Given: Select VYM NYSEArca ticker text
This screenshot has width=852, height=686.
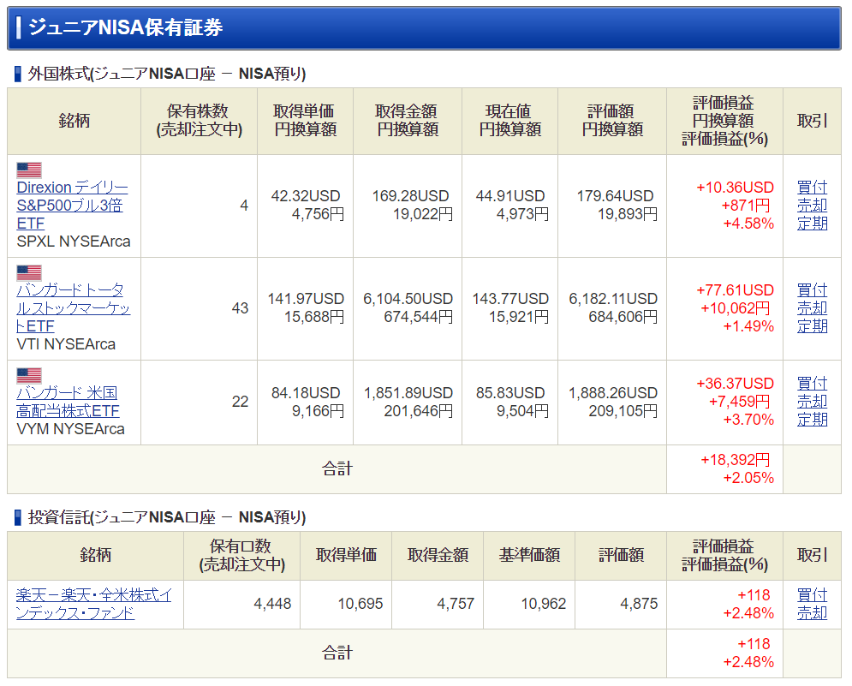Looking at the screenshot, I should pyautogui.click(x=70, y=429).
